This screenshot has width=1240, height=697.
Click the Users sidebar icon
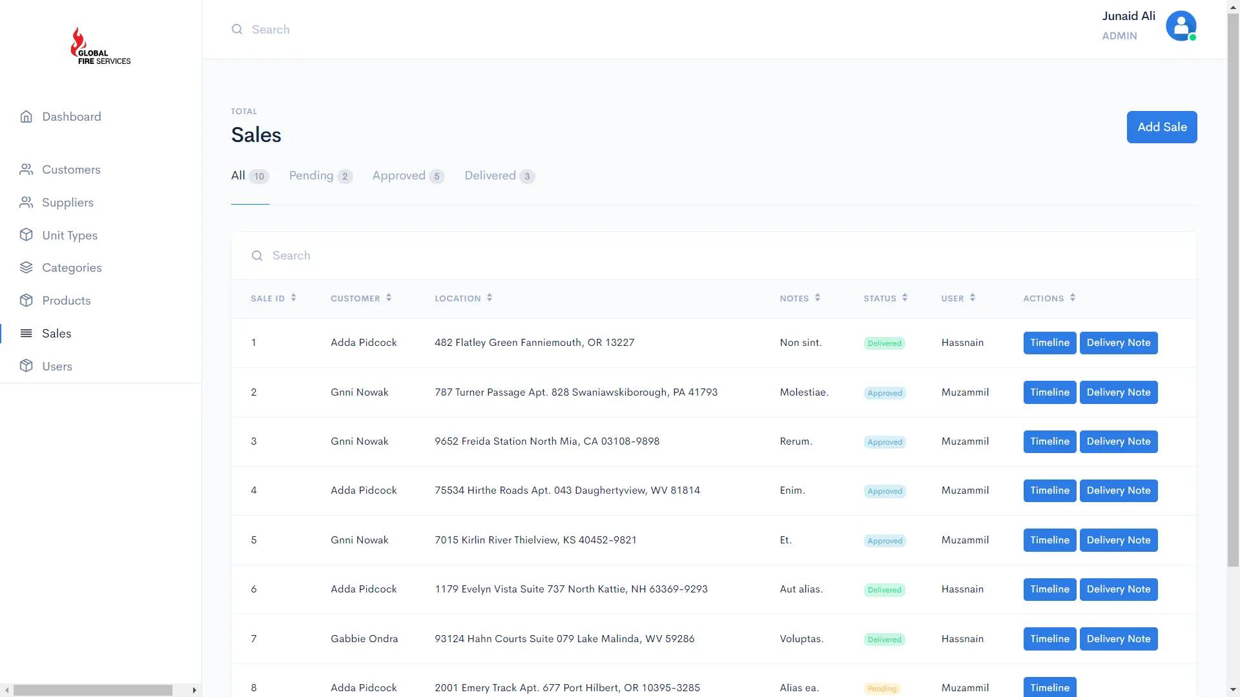26,366
